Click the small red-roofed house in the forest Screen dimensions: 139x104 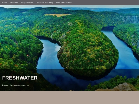coord(28,55)
